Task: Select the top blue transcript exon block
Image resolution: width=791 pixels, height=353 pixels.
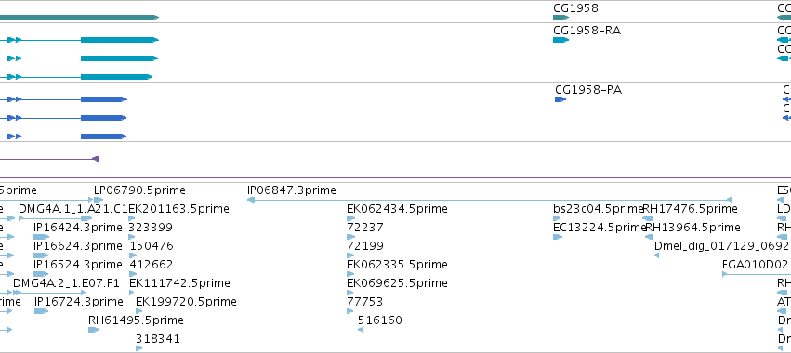Action: (103, 99)
